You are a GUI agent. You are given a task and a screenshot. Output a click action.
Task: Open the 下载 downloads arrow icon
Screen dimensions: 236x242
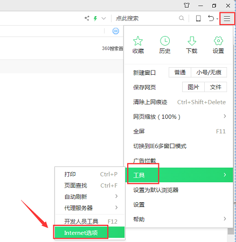point(192,41)
